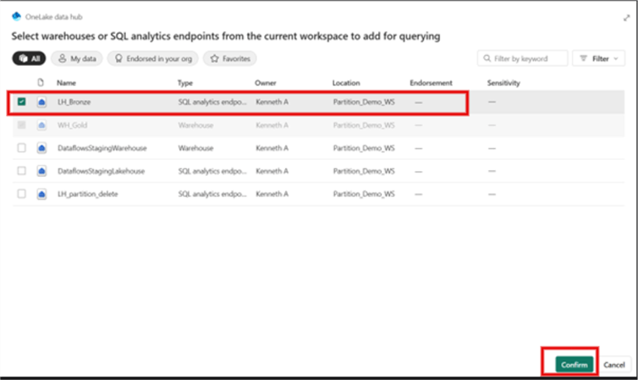Click the WH_Gold warehouse icon
Image resolution: width=638 pixels, height=380 pixels.
point(41,125)
